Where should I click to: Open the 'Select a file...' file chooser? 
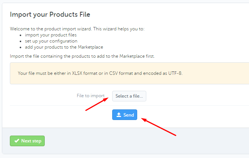click(x=129, y=96)
